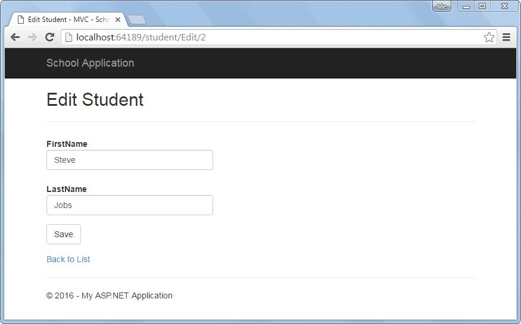Click the browser Back arrow
Image resolution: width=521 pixels, height=324 pixels.
point(15,37)
